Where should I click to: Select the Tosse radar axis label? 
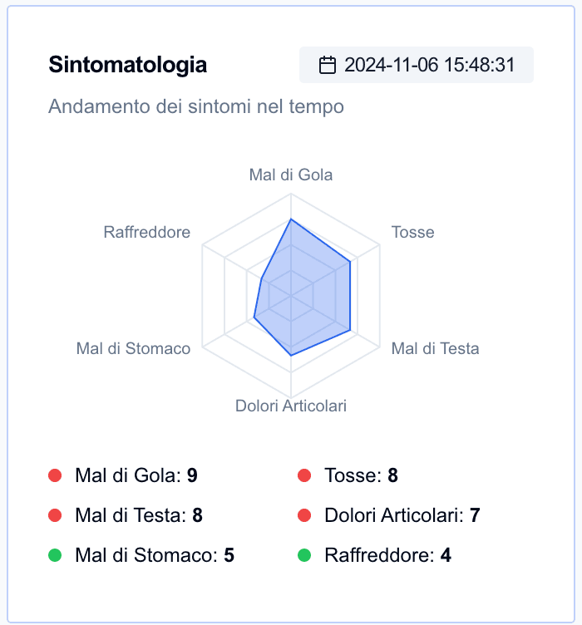[x=413, y=232]
